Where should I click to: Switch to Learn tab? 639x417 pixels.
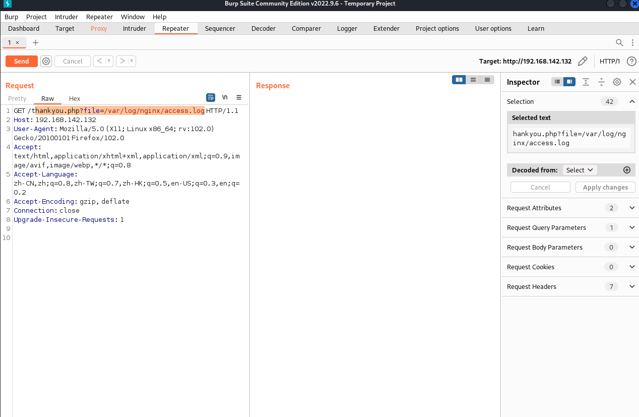pyautogui.click(x=536, y=28)
